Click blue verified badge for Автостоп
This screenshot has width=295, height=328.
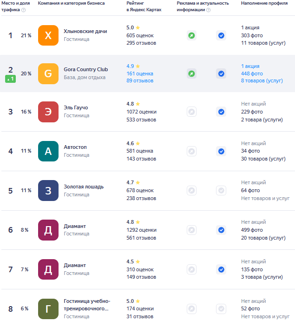coord(221,151)
